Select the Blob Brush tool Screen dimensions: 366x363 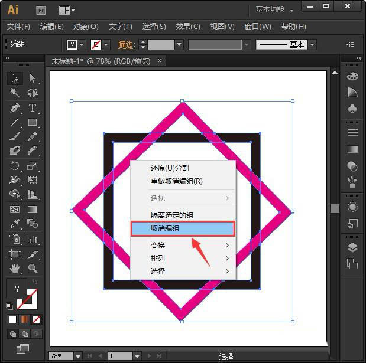pos(15,151)
